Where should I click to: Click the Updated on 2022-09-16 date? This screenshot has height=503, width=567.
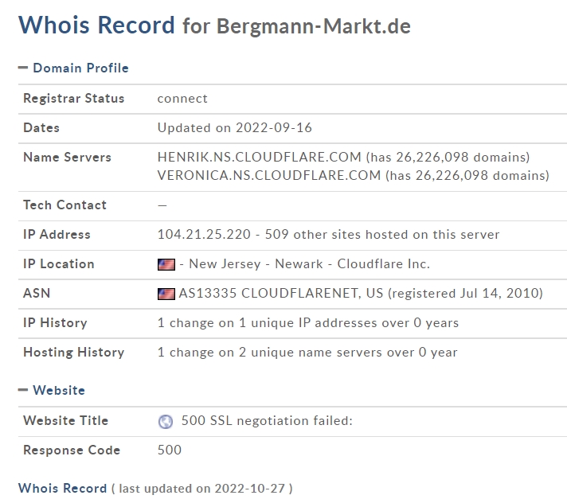coord(235,128)
